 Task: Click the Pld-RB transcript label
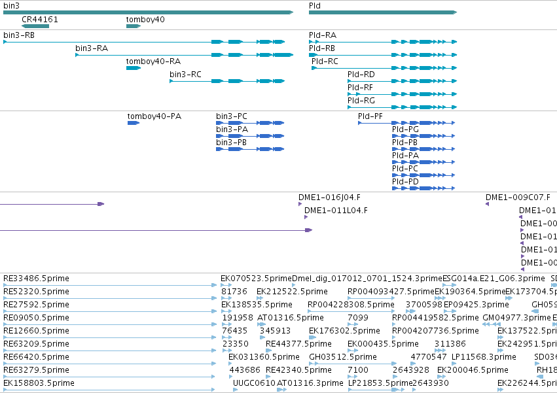322,48
